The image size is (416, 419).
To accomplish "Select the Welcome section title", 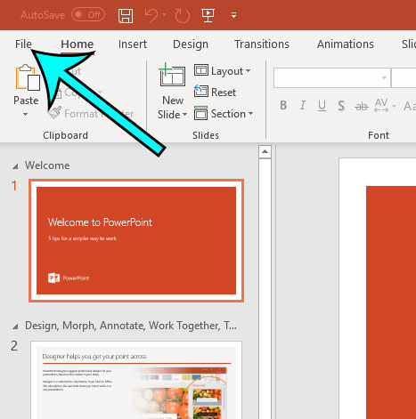I will click(x=47, y=165).
